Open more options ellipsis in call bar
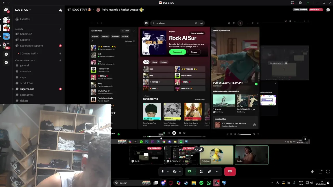333x187 pixels. click(218, 172)
